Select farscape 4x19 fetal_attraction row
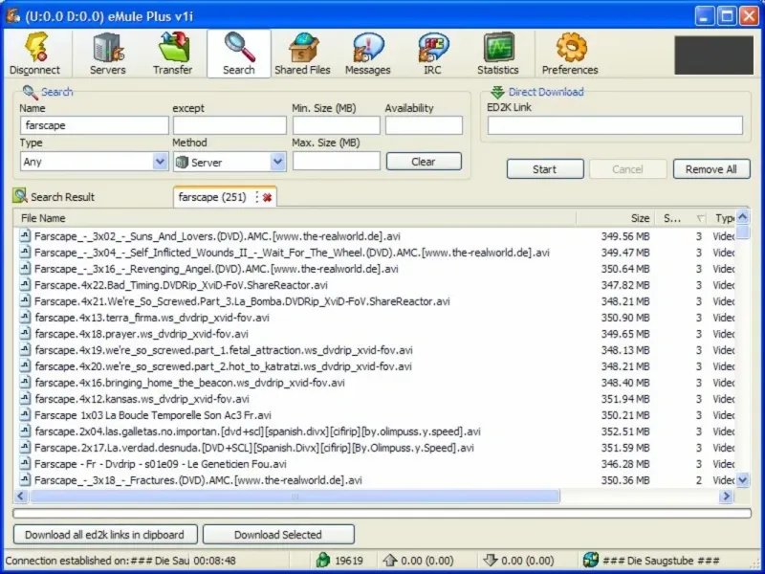The image size is (765, 574). [x=376, y=350]
